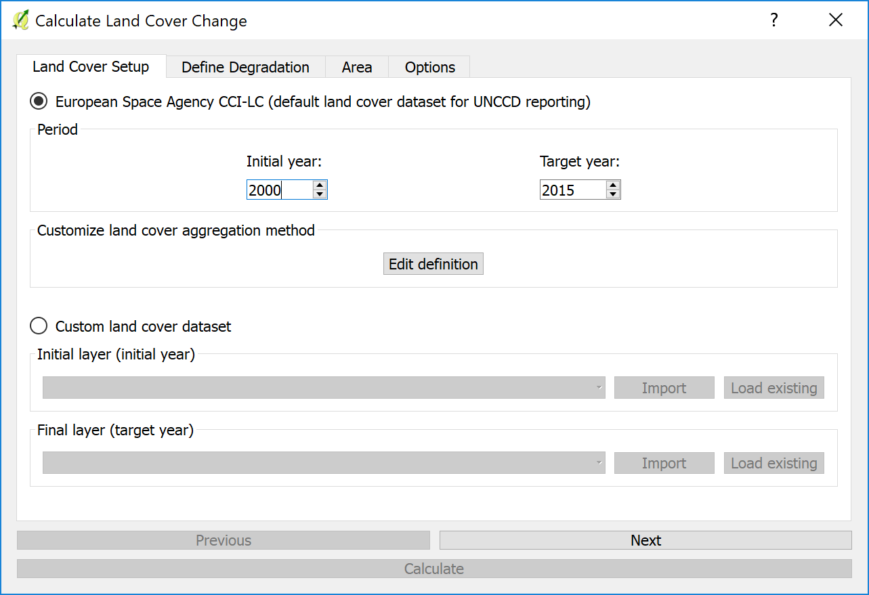
Task: Go to the Options tab
Action: (x=429, y=67)
